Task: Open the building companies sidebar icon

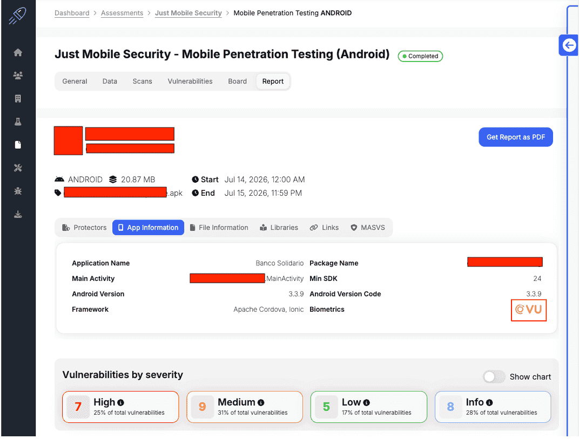Action: (x=18, y=98)
